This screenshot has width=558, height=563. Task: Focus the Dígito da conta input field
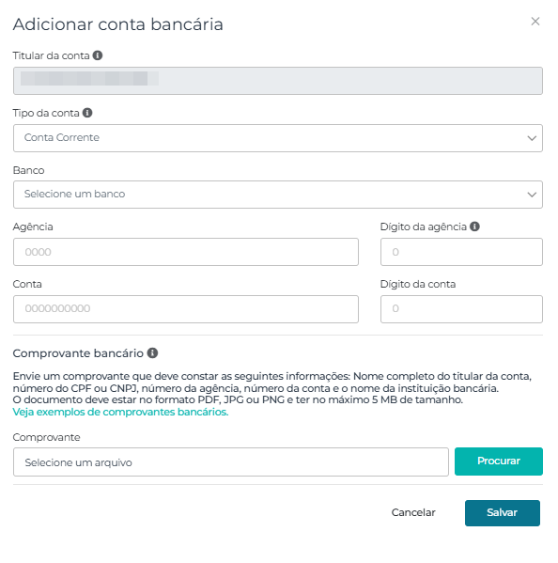[x=461, y=309]
